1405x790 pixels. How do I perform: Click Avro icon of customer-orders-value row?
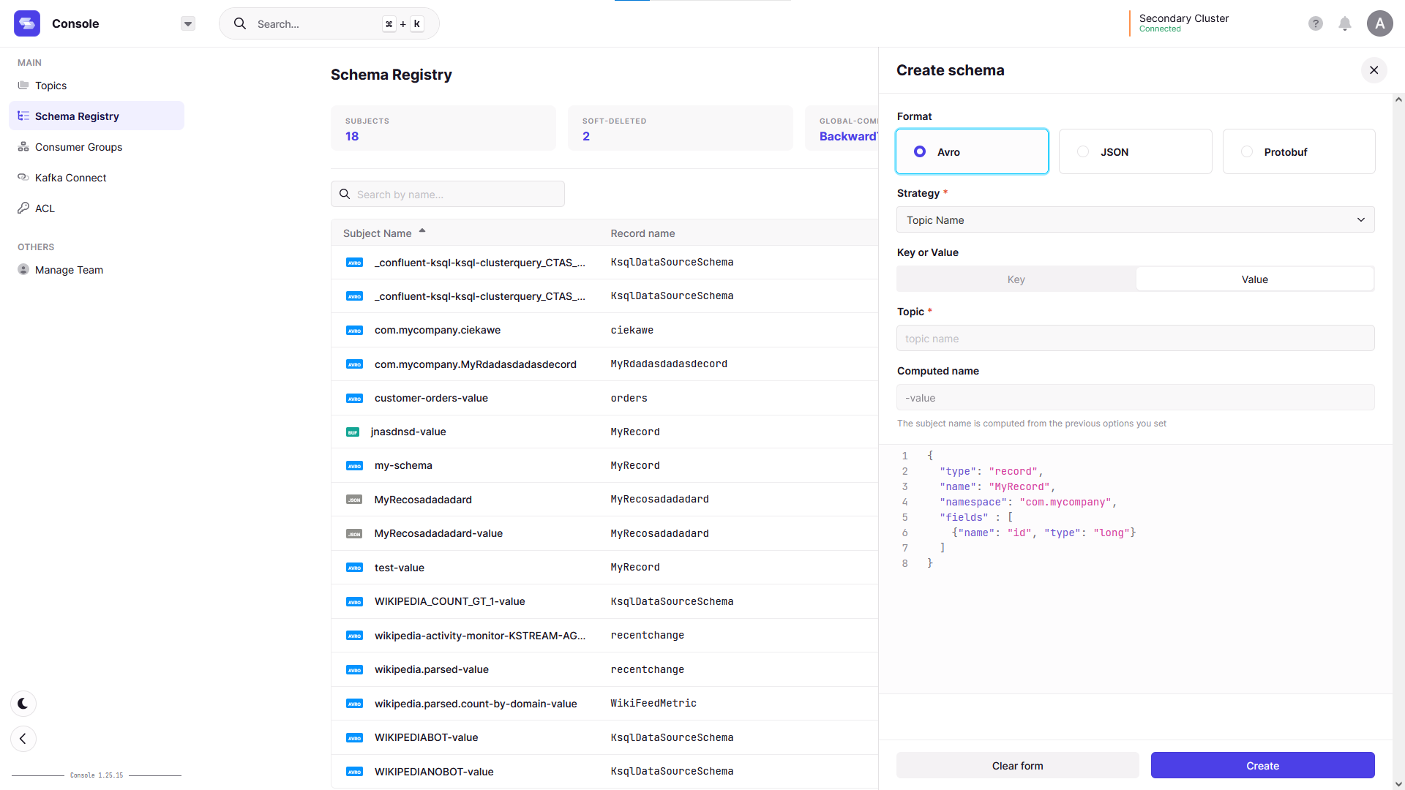click(x=355, y=399)
